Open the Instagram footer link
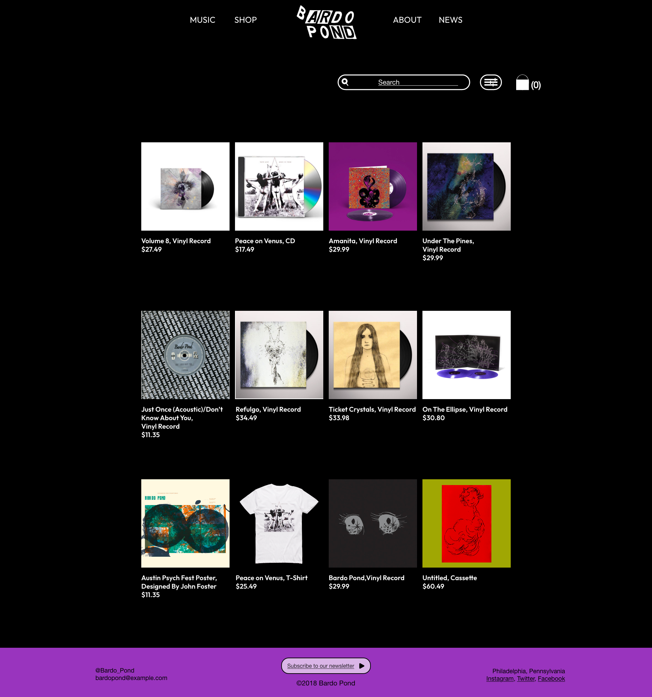Screen dimensions: 652x697 click(500, 678)
